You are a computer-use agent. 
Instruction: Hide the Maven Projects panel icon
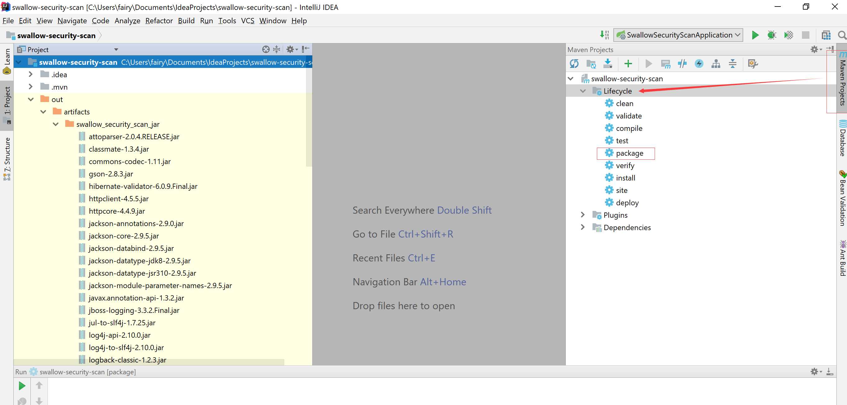(829, 49)
